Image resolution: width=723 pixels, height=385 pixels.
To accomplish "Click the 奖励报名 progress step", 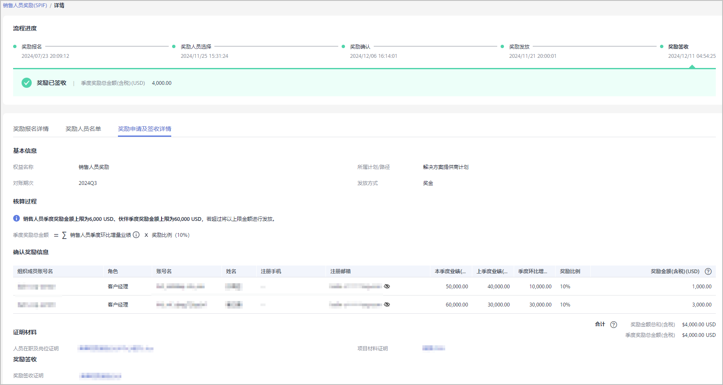I will pyautogui.click(x=32, y=47).
